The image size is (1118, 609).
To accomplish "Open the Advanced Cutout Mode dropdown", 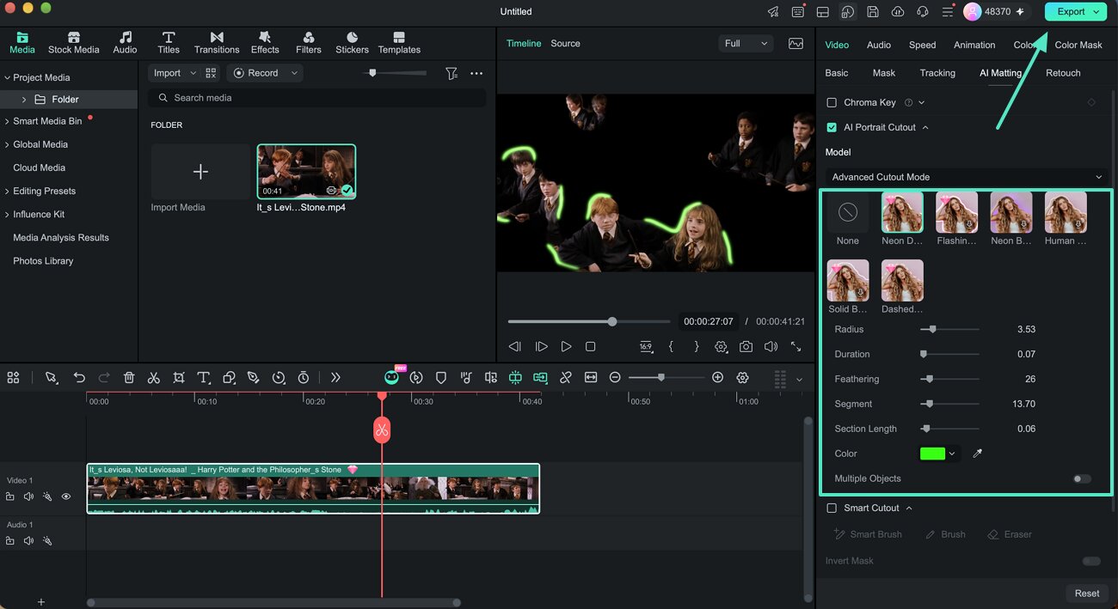I will (x=967, y=177).
